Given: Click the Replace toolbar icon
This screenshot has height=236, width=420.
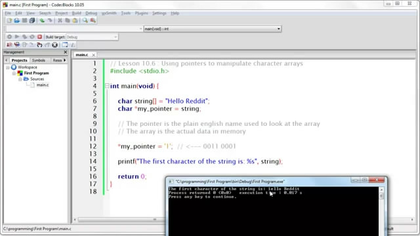Looking at the screenshot, I should click(x=93, y=20).
